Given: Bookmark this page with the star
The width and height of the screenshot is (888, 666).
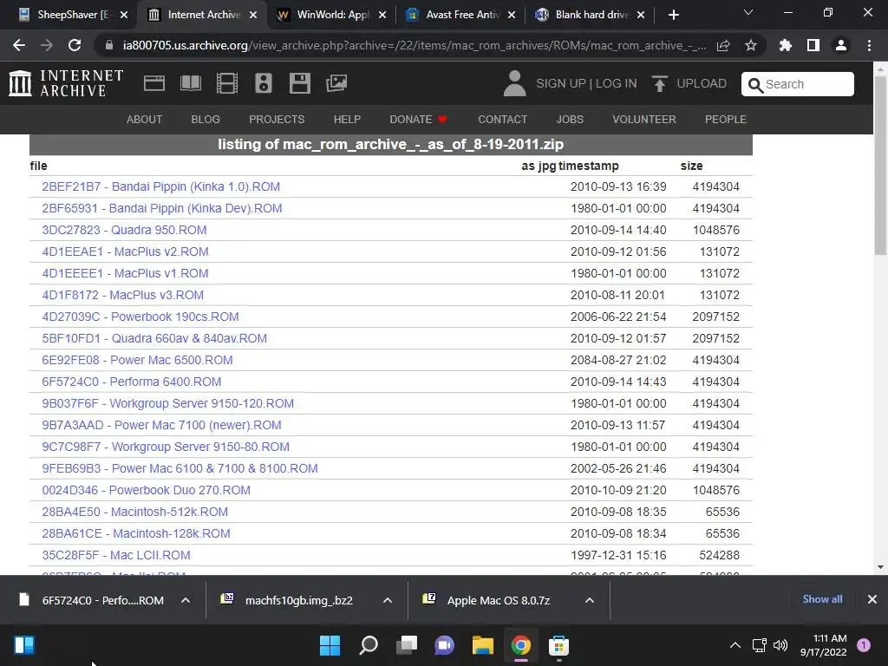Looking at the screenshot, I should tap(751, 45).
